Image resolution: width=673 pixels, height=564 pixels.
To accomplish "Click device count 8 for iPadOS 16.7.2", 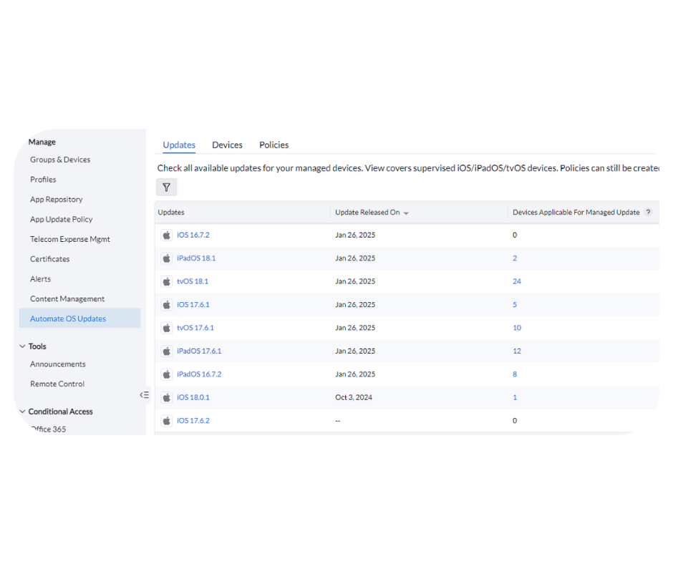I will pos(515,374).
